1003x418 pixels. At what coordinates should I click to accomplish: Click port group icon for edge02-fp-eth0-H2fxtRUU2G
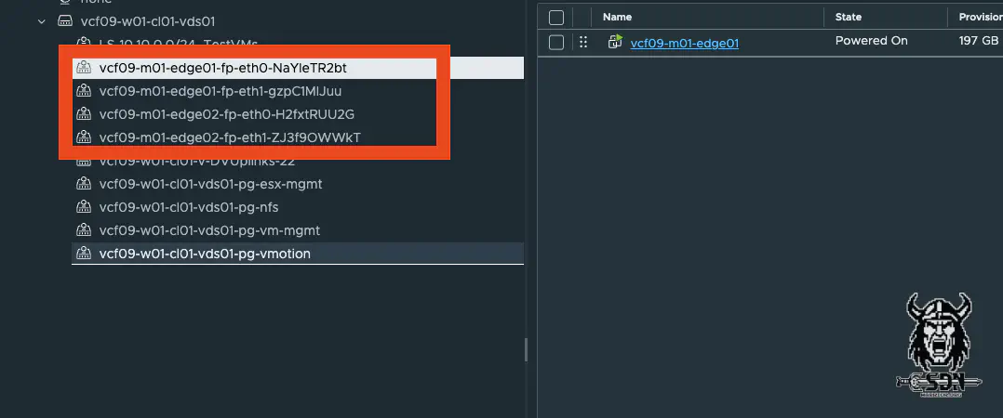[x=84, y=115]
